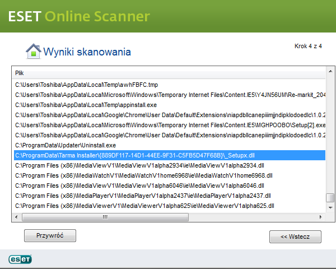Select the ProgramData\Updater\Uninstall.exe row

pyautogui.click(x=170, y=145)
